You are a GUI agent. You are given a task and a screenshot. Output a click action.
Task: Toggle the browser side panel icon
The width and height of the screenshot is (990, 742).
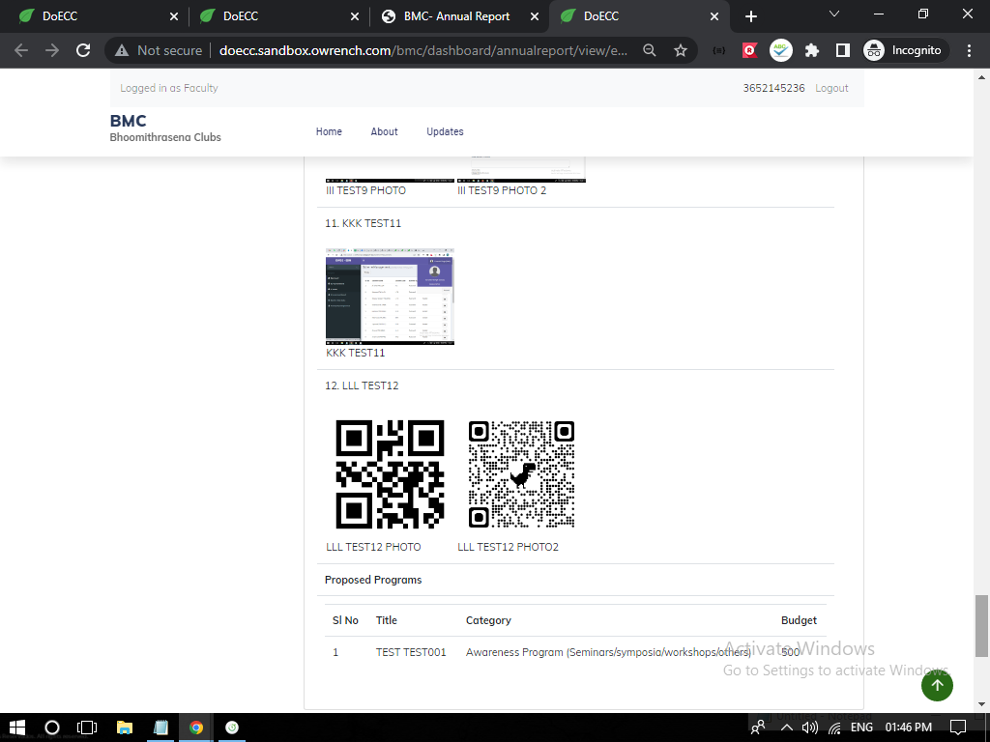(x=842, y=50)
